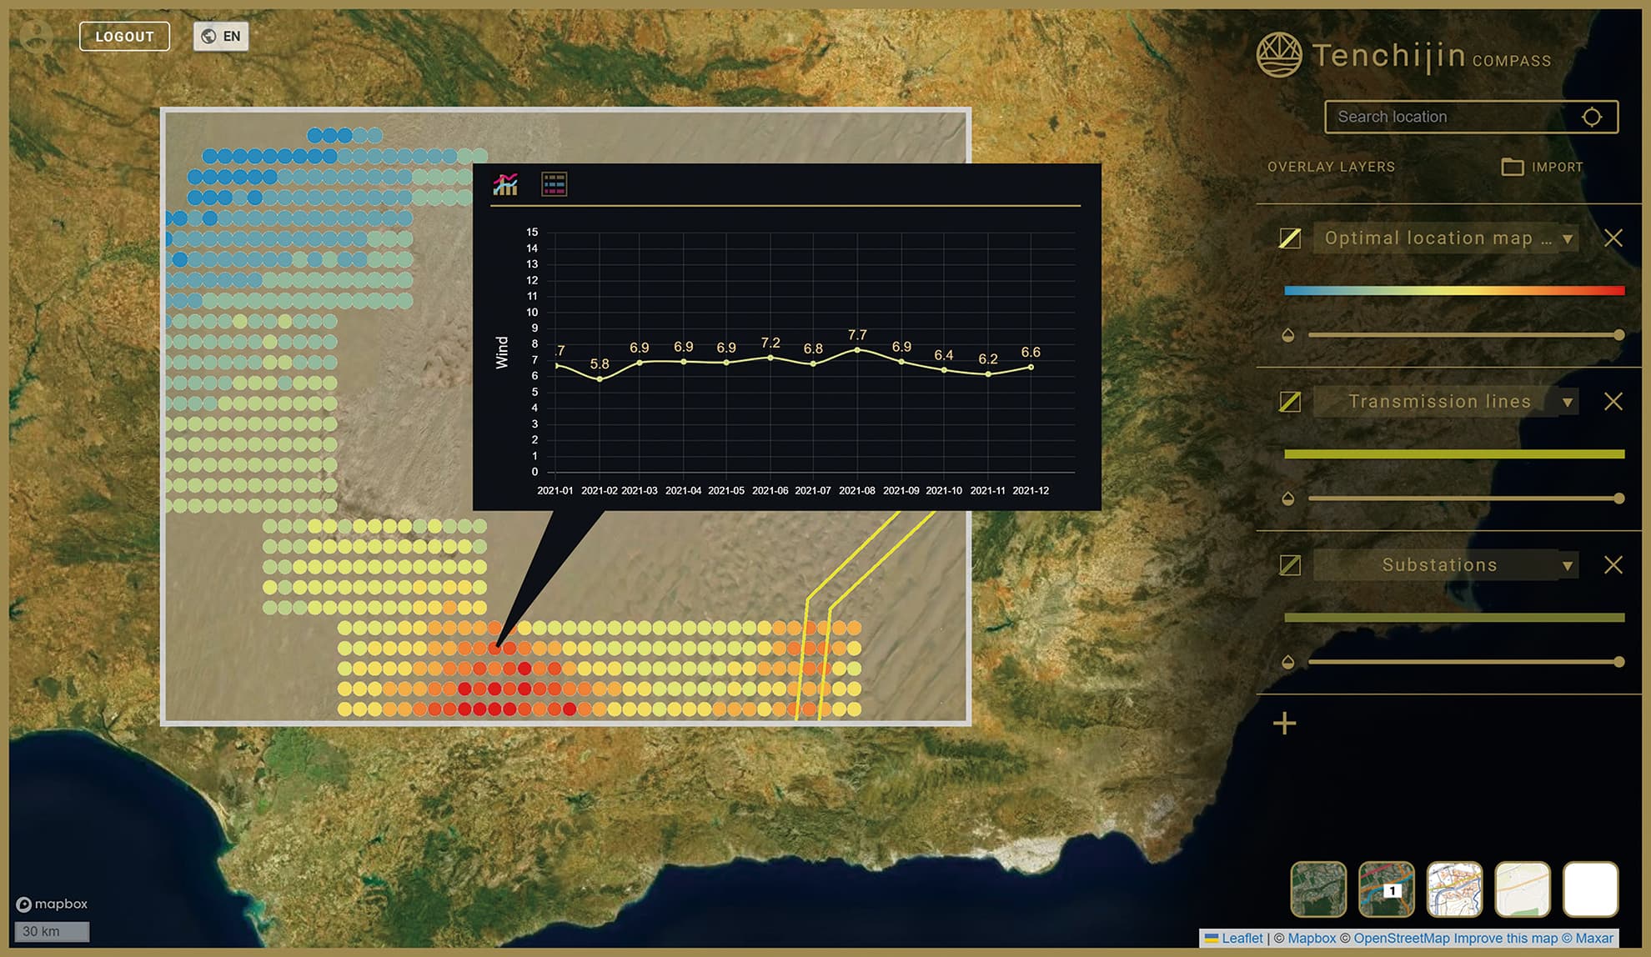1651x957 pixels.
Task: Switch popup to table view icon
Action: point(554,184)
